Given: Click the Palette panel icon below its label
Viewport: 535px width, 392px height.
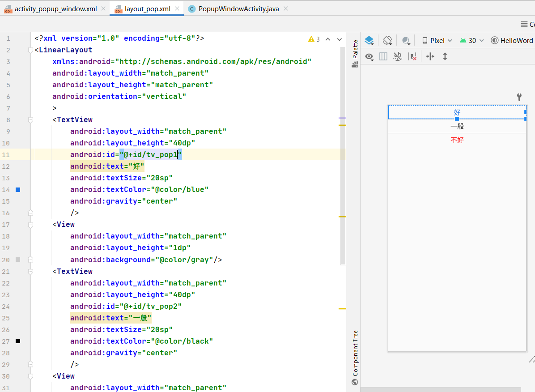Looking at the screenshot, I should click(x=355, y=64).
